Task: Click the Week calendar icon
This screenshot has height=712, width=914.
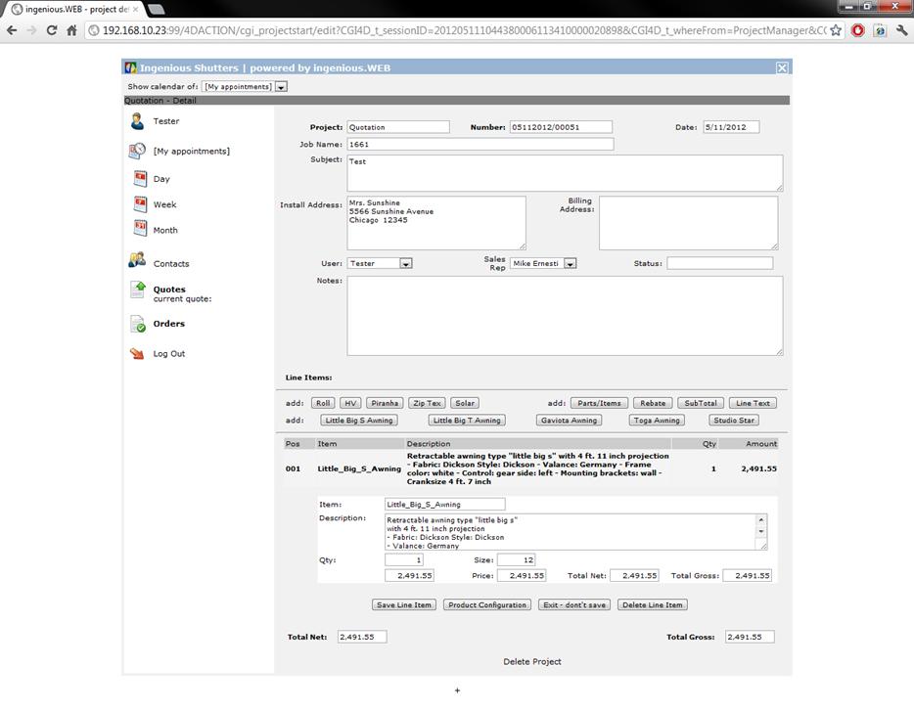Action: (x=140, y=204)
